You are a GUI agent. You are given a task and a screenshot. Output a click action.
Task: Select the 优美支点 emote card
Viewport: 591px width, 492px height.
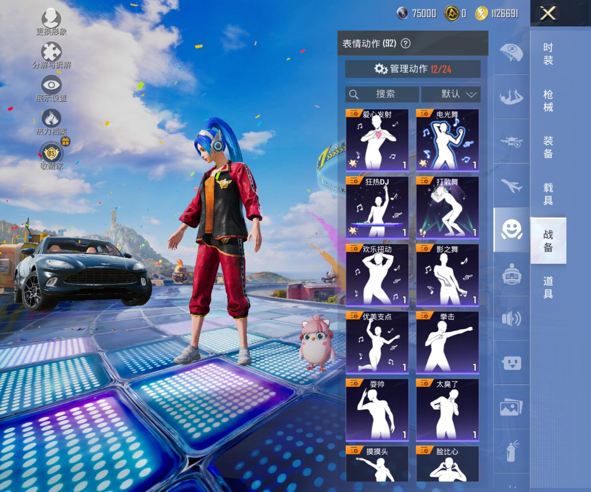(x=377, y=342)
